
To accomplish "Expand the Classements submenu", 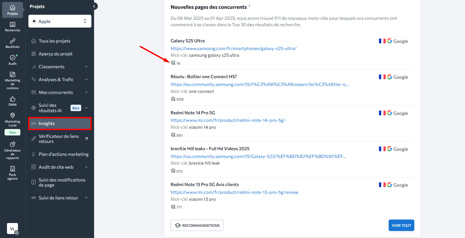I will click(x=86, y=67).
